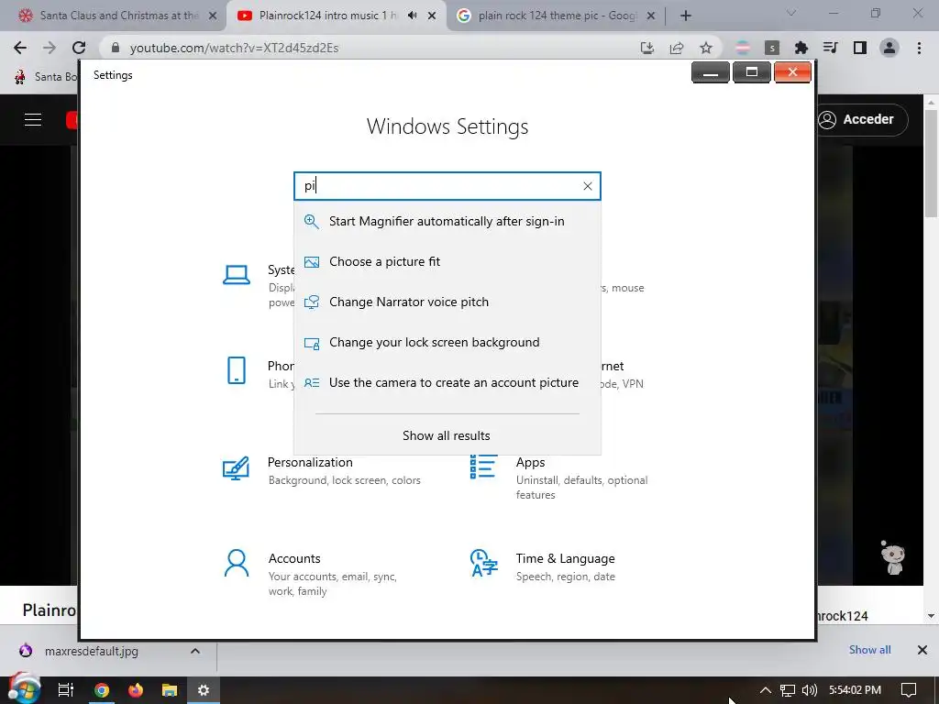Open the Santa bookmark in bookmarks bar
Viewport: 939px width, 704px height.
pos(47,77)
